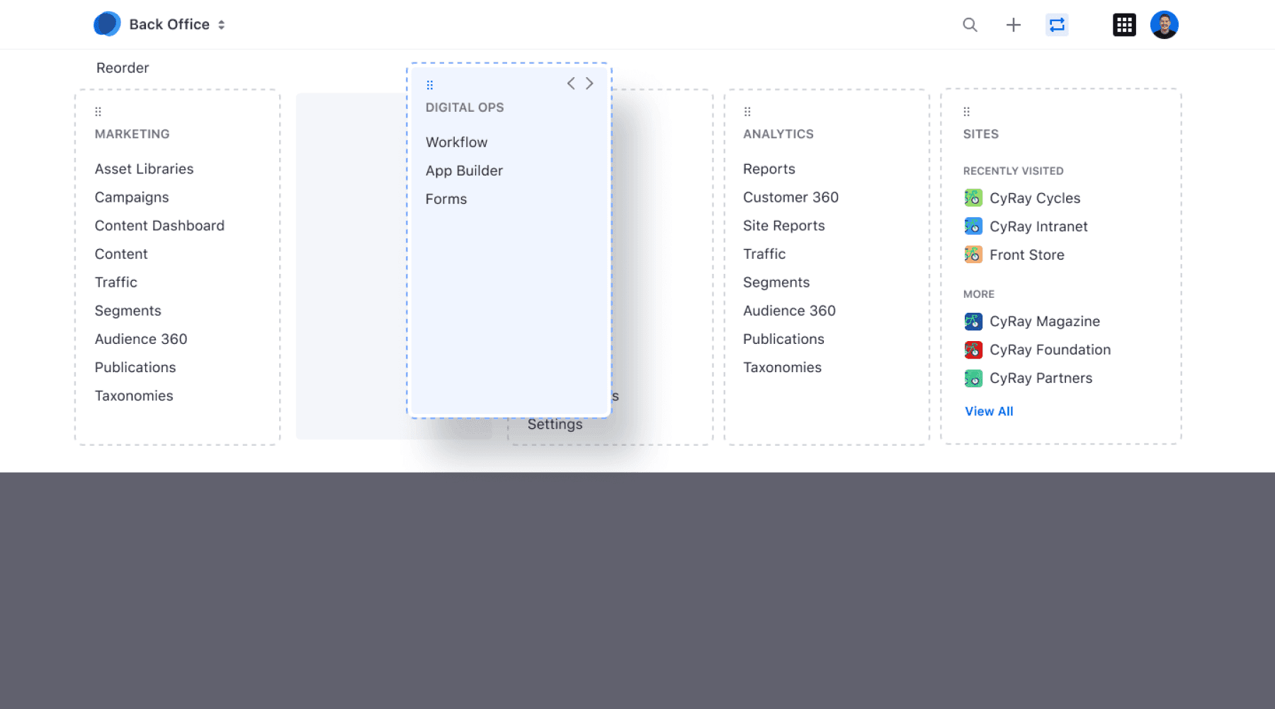Open the applications grid menu icon
This screenshot has height=709, width=1275.
[1124, 25]
